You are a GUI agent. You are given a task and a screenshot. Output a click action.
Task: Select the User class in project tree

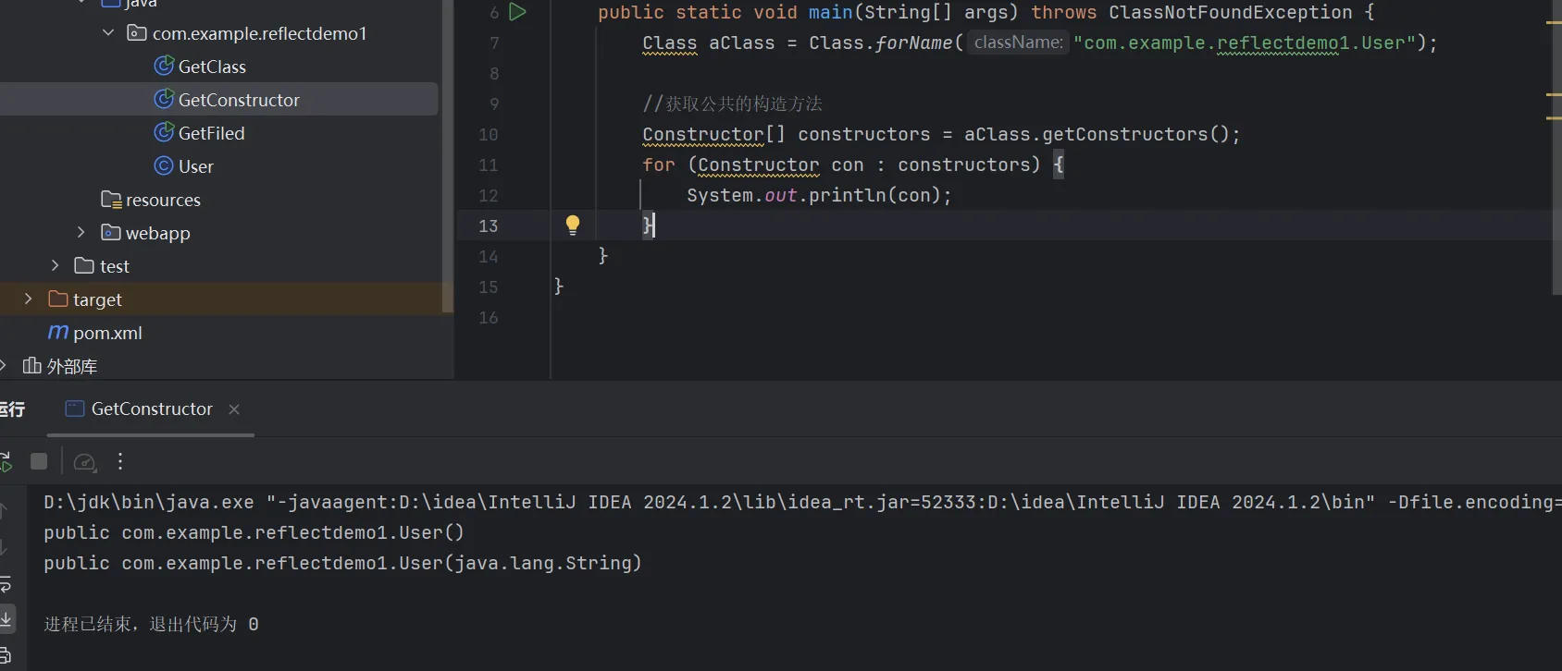pos(195,166)
